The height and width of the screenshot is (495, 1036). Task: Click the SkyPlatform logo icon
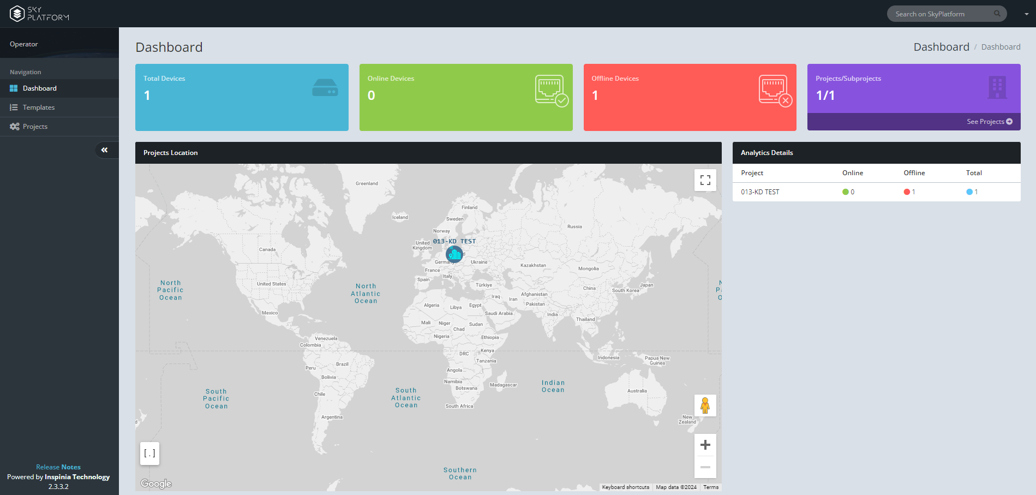pos(17,14)
